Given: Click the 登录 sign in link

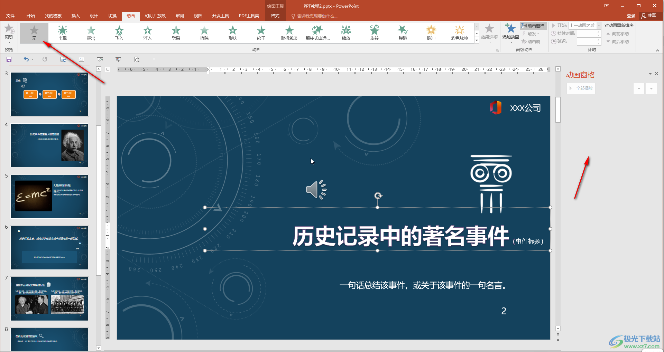Looking at the screenshot, I should coord(631,16).
